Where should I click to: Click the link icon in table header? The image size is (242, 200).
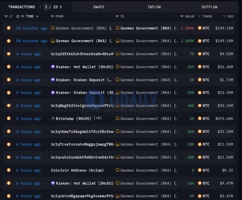click(11, 16)
